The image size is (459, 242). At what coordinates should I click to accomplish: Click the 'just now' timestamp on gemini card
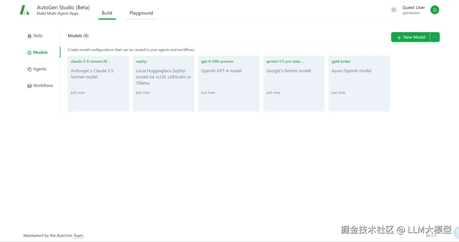coord(273,92)
